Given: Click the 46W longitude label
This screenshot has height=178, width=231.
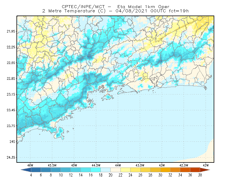Looking at the screenshot, I should [x=30, y=165].
